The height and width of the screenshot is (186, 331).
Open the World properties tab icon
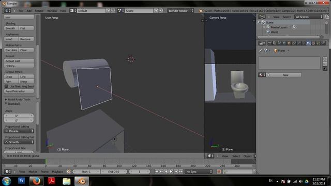284,43
